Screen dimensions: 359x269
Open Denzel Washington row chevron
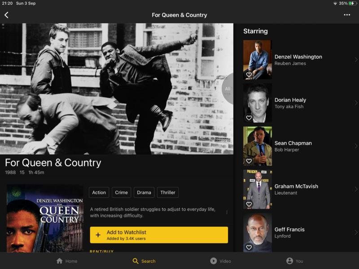pos(356,60)
